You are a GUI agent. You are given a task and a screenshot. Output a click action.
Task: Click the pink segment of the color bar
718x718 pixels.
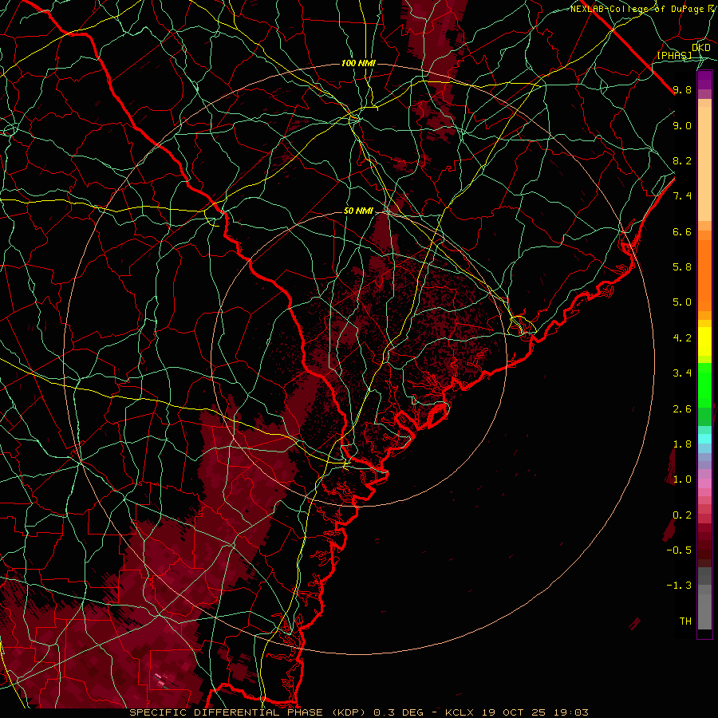coord(704,483)
